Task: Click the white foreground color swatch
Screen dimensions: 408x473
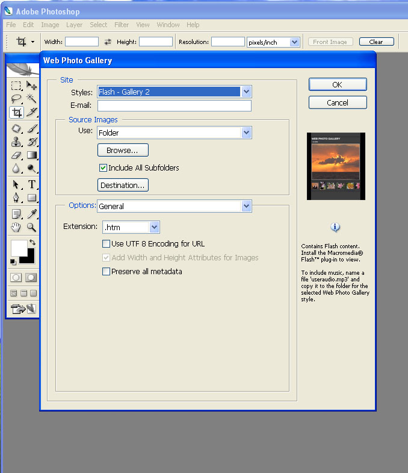Action: (x=19, y=248)
